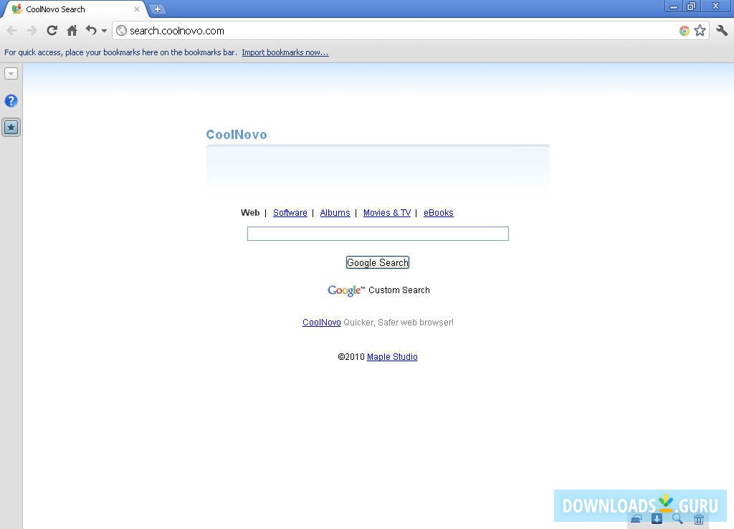Click the status bar screens icon
The image size is (734, 529).
pos(637,519)
